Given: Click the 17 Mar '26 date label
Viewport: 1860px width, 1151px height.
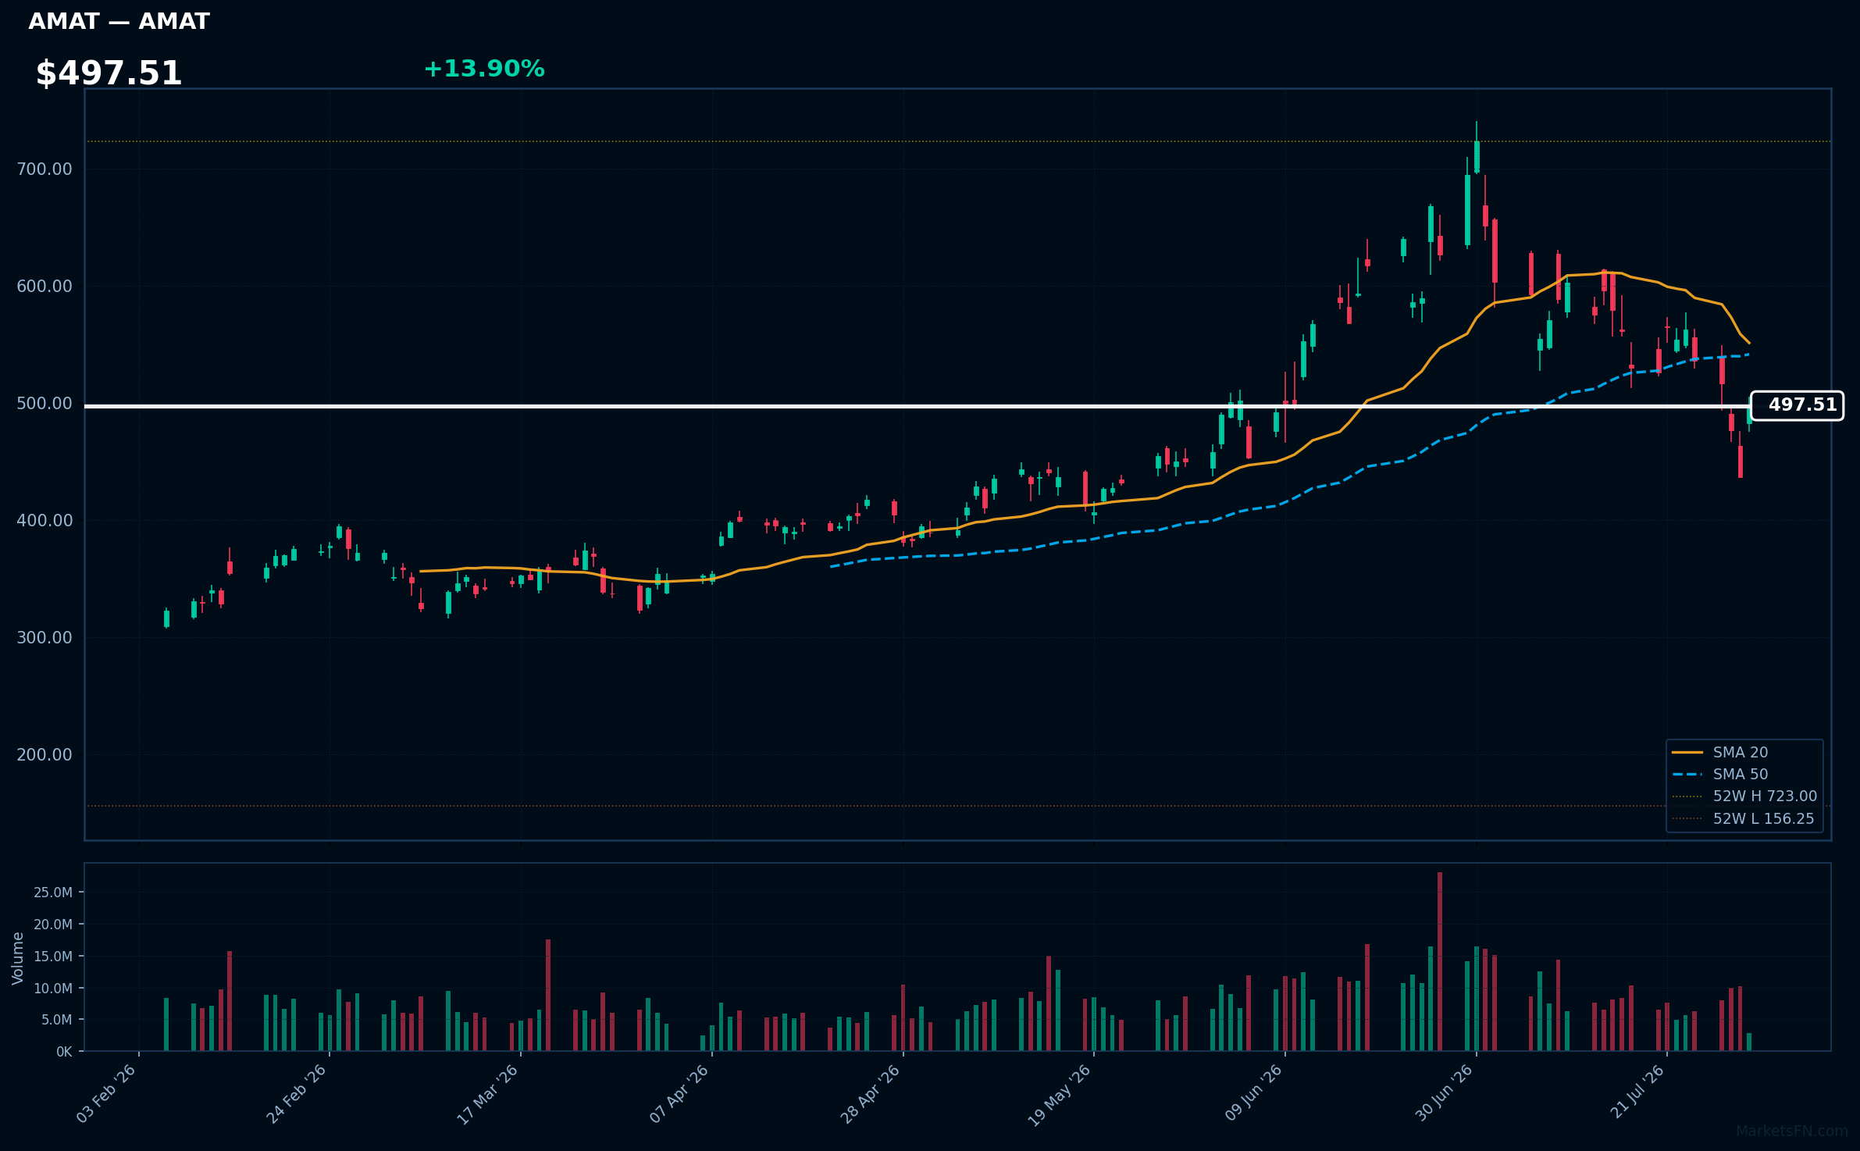Looking at the screenshot, I should (x=488, y=1095).
